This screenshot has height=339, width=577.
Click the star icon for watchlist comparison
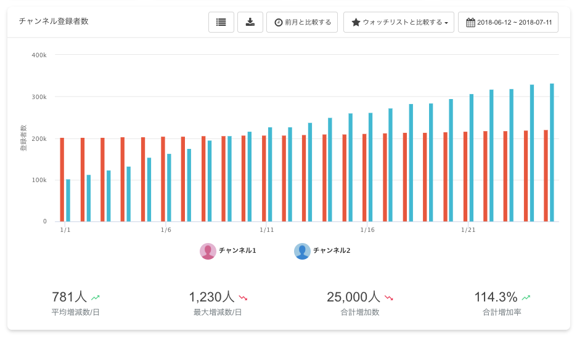(x=356, y=22)
